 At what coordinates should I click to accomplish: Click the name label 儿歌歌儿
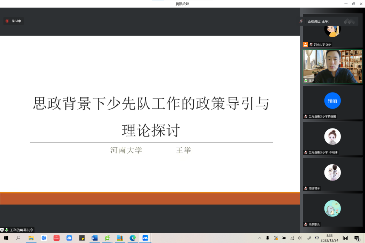pyautogui.click(x=314, y=224)
